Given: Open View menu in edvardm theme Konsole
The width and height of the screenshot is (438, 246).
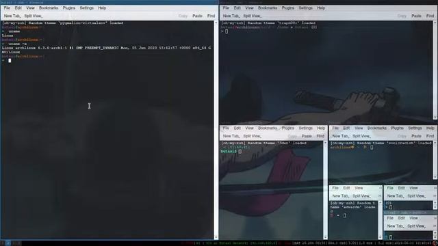Looking at the screenshot, I should (x=359, y=188).
